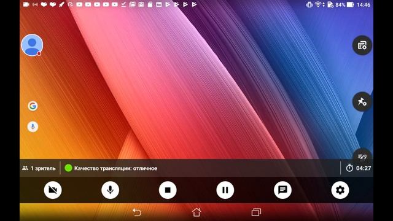Stop the broadcast with the square button
The image size is (393, 221).
click(168, 190)
